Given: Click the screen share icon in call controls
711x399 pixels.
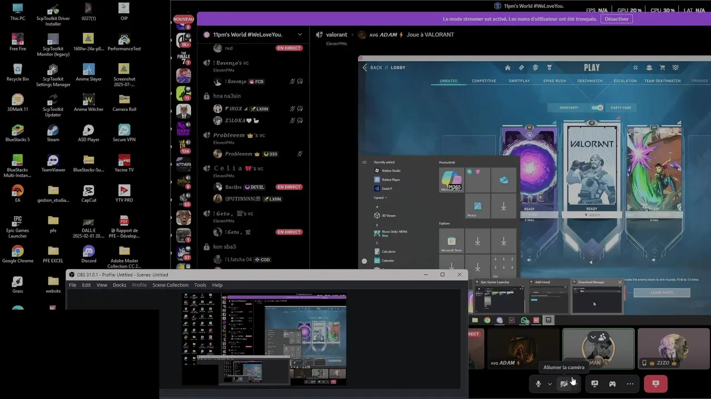Looking at the screenshot, I should point(594,383).
